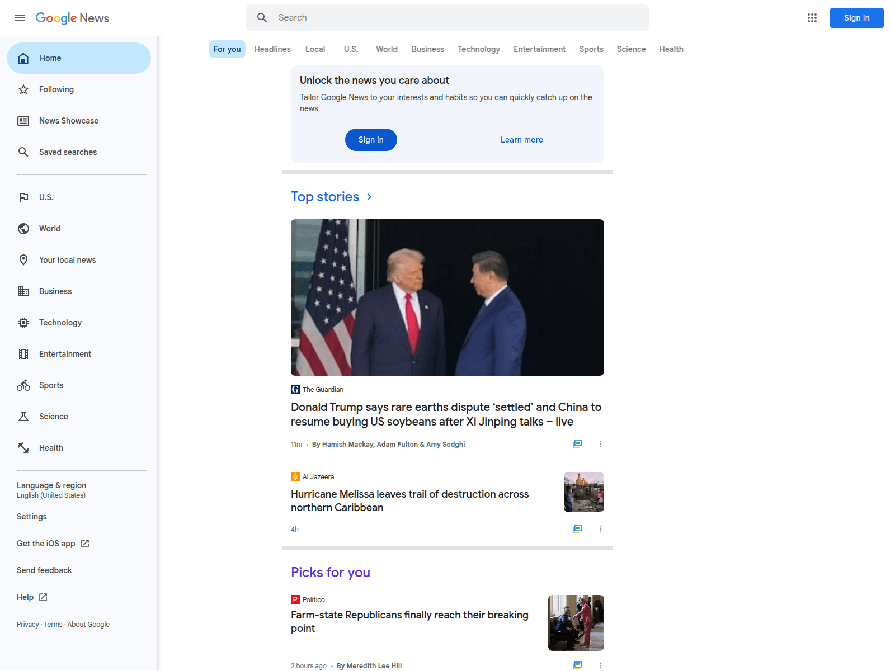
Task: Open the World tab in top bar
Action: click(387, 49)
